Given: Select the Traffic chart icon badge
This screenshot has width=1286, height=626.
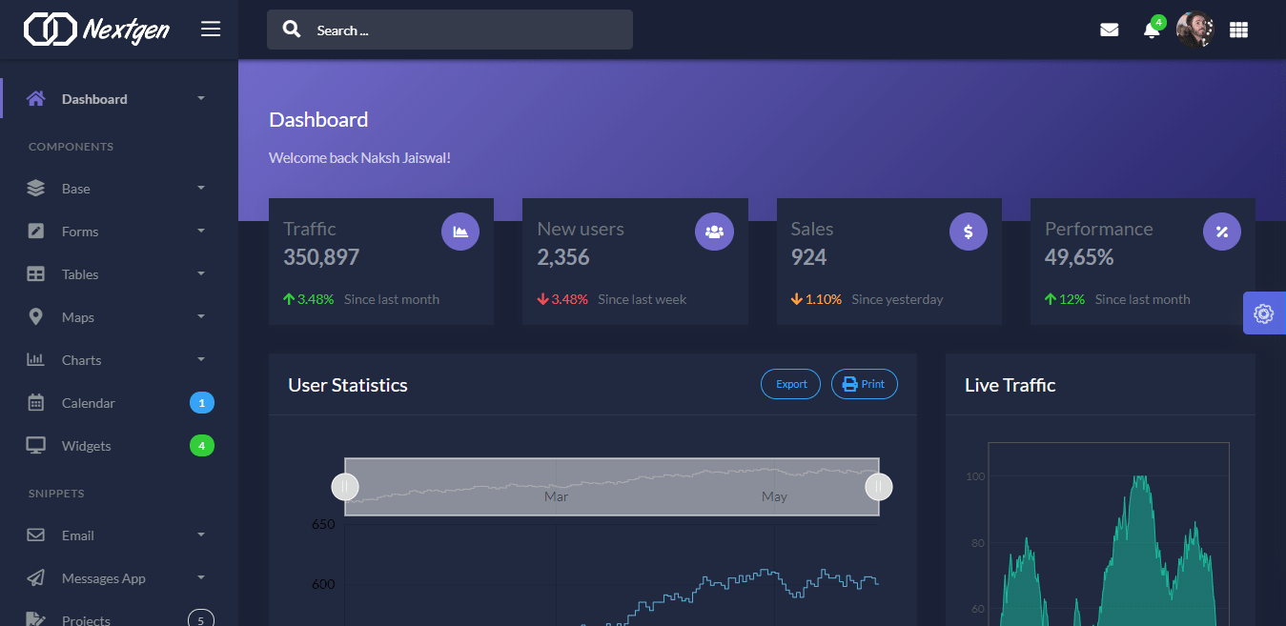Looking at the screenshot, I should pyautogui.click(x=460, y=231).
